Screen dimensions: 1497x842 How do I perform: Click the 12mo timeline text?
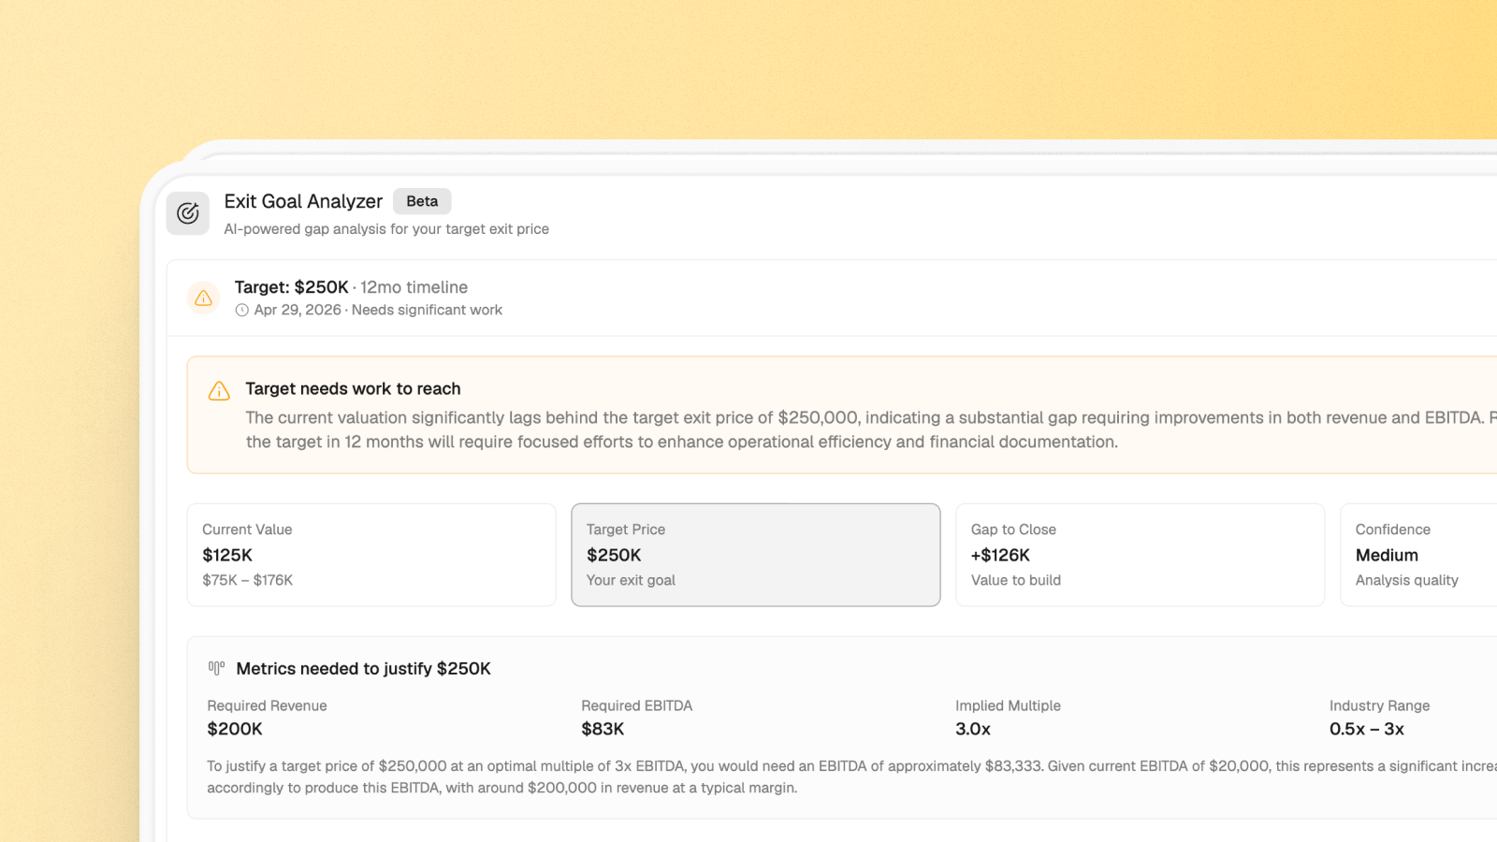click(x=414, y=287)
